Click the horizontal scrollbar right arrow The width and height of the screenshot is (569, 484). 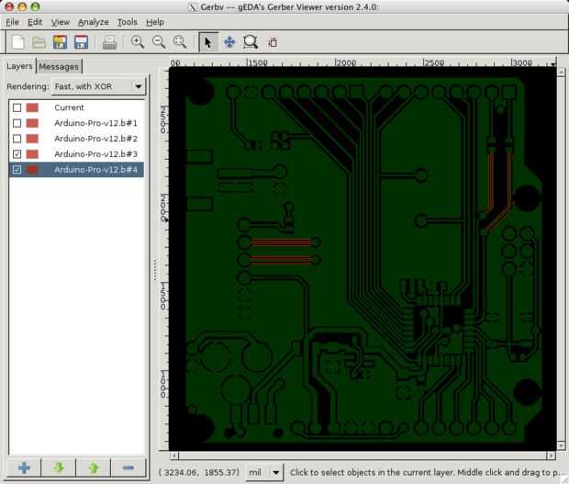pyautogui.click(x=552, y=456)
